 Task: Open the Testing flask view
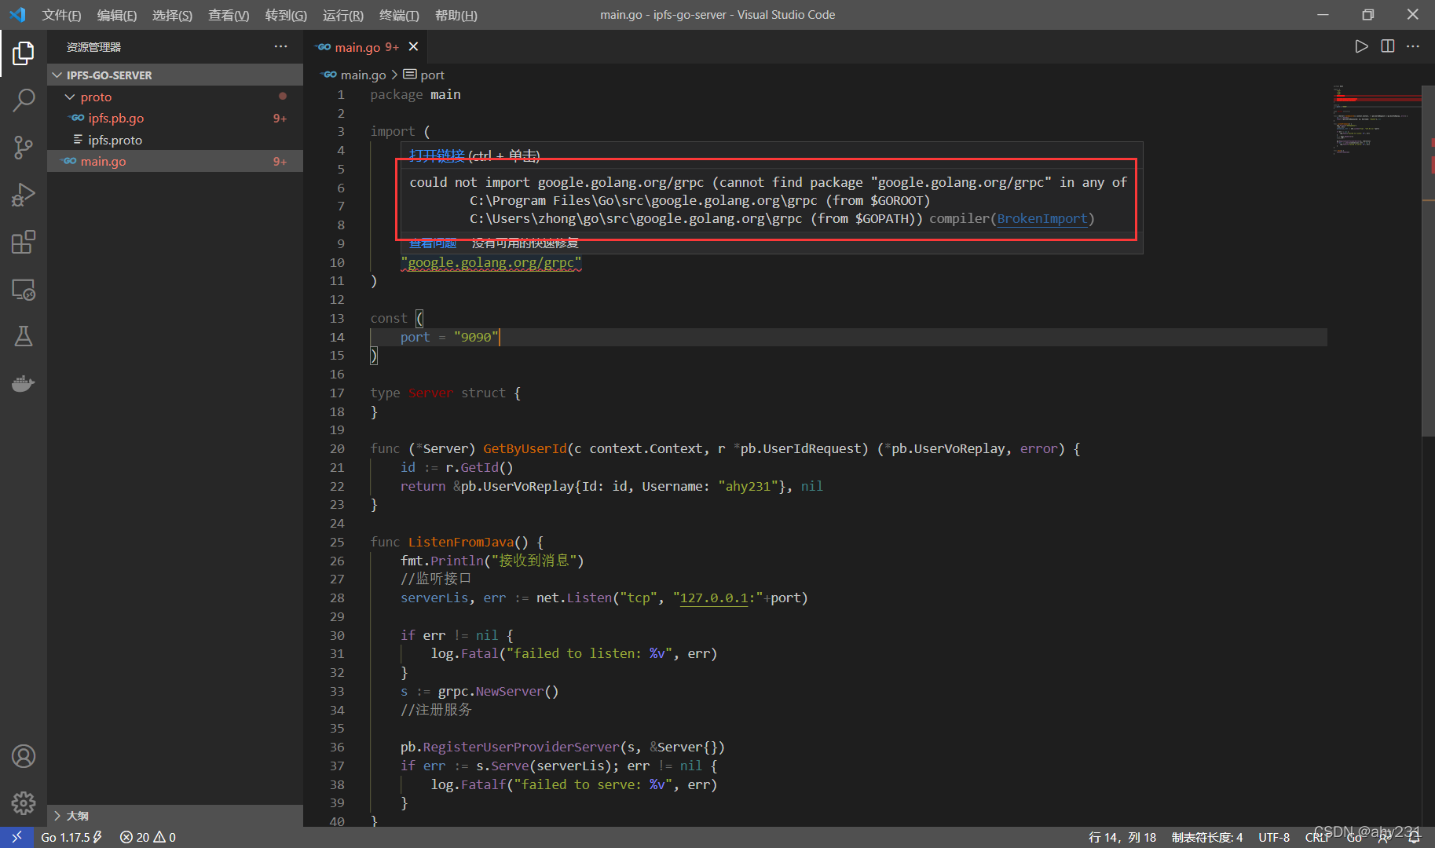click(x=24, y=337)
